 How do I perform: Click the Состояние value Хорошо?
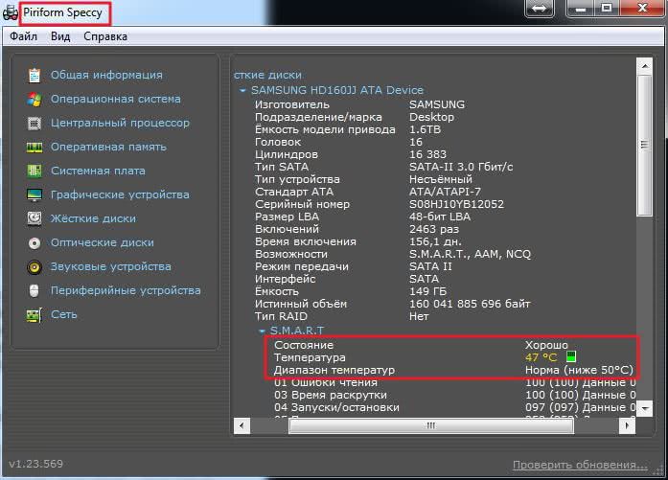(x=546, y=345)
